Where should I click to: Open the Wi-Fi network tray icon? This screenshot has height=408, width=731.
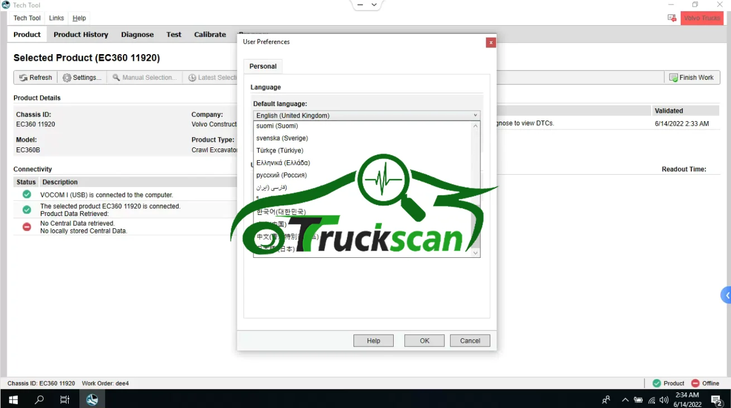click(x=652, y=400)
